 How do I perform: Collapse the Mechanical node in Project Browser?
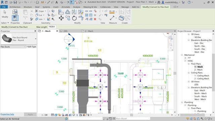(x=182, y=55)
